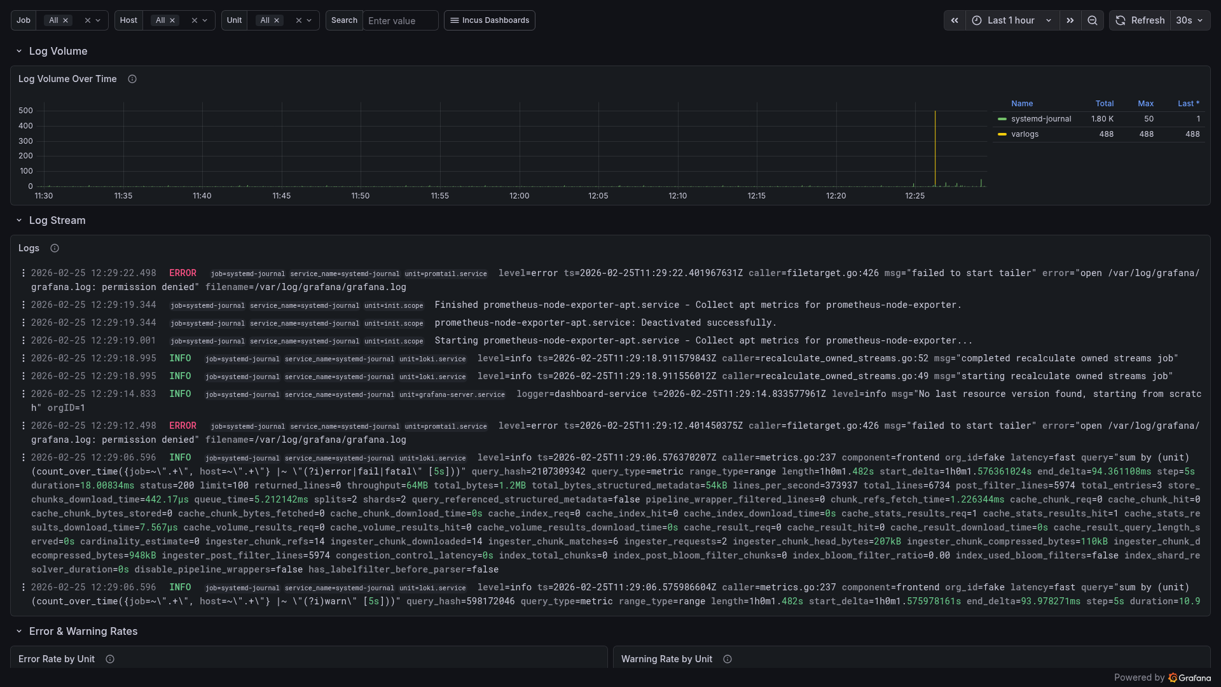Focus the Search value input field
Viewport: 1221px width, 687px height.
(x=401, y=20)
